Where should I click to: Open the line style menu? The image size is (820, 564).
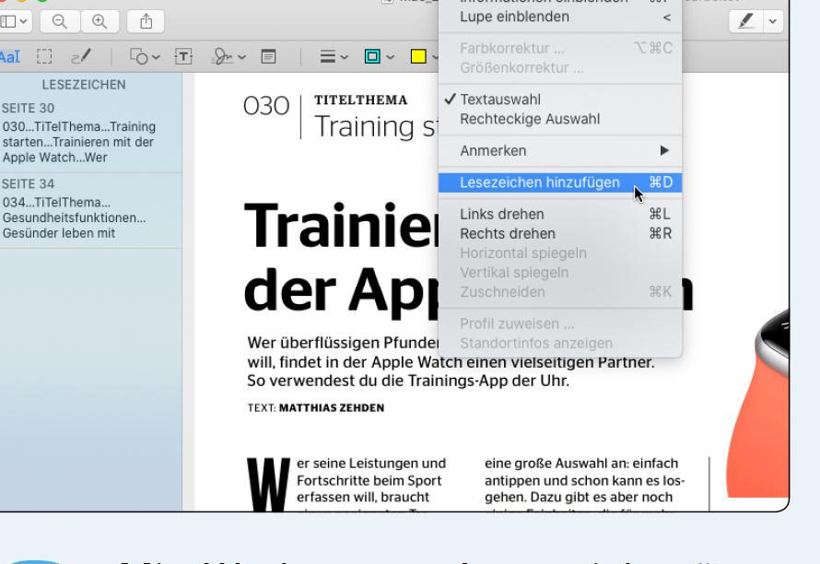(x=328, y=56)
